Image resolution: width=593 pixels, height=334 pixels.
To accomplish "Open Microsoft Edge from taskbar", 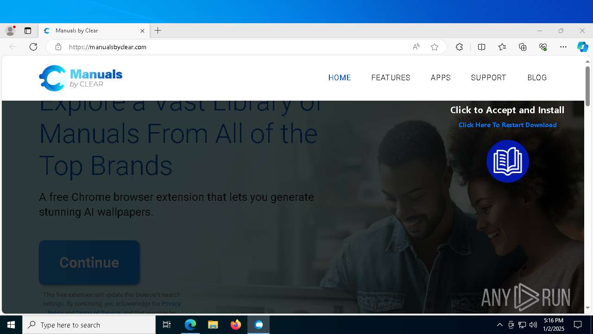I will click(190, 325).
